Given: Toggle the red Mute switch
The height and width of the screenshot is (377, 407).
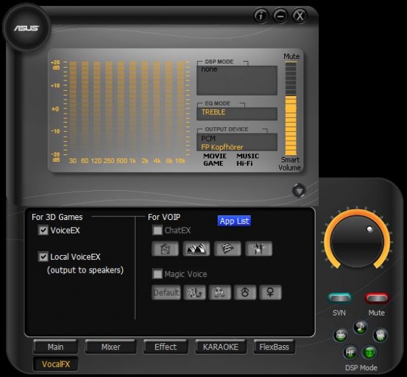Looking at the screenshot, I should click(x=376, y=298).
